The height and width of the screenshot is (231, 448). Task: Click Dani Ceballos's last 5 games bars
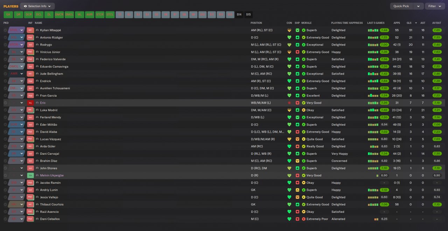pyautogui.click(x=376, y=219)
